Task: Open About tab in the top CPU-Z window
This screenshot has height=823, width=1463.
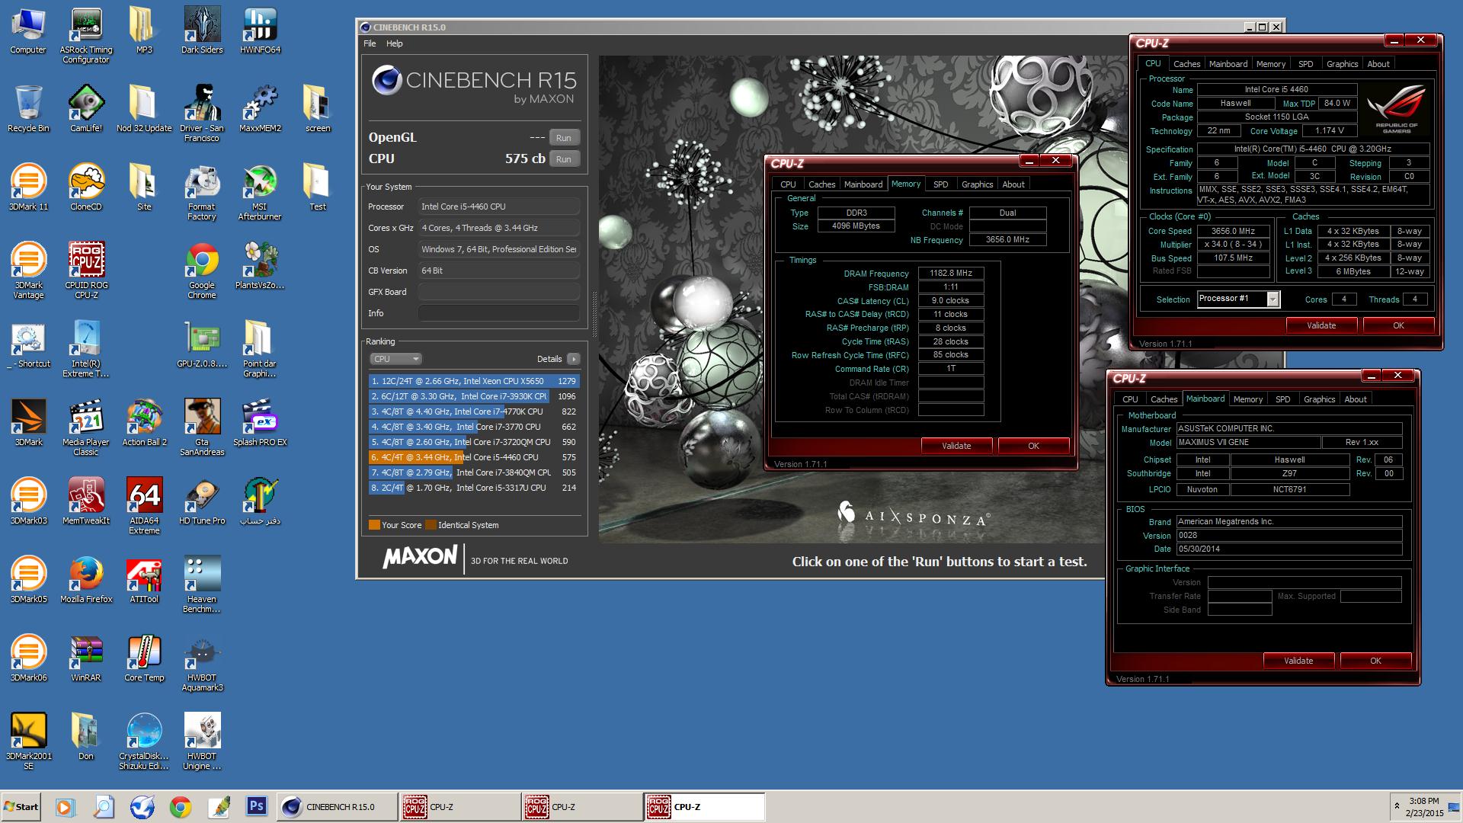Action: point(1378,64)
